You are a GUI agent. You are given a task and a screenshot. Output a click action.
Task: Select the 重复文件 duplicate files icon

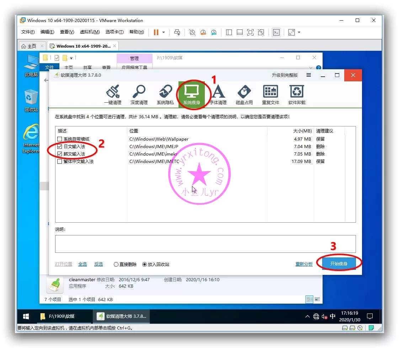tap(270, 95)
